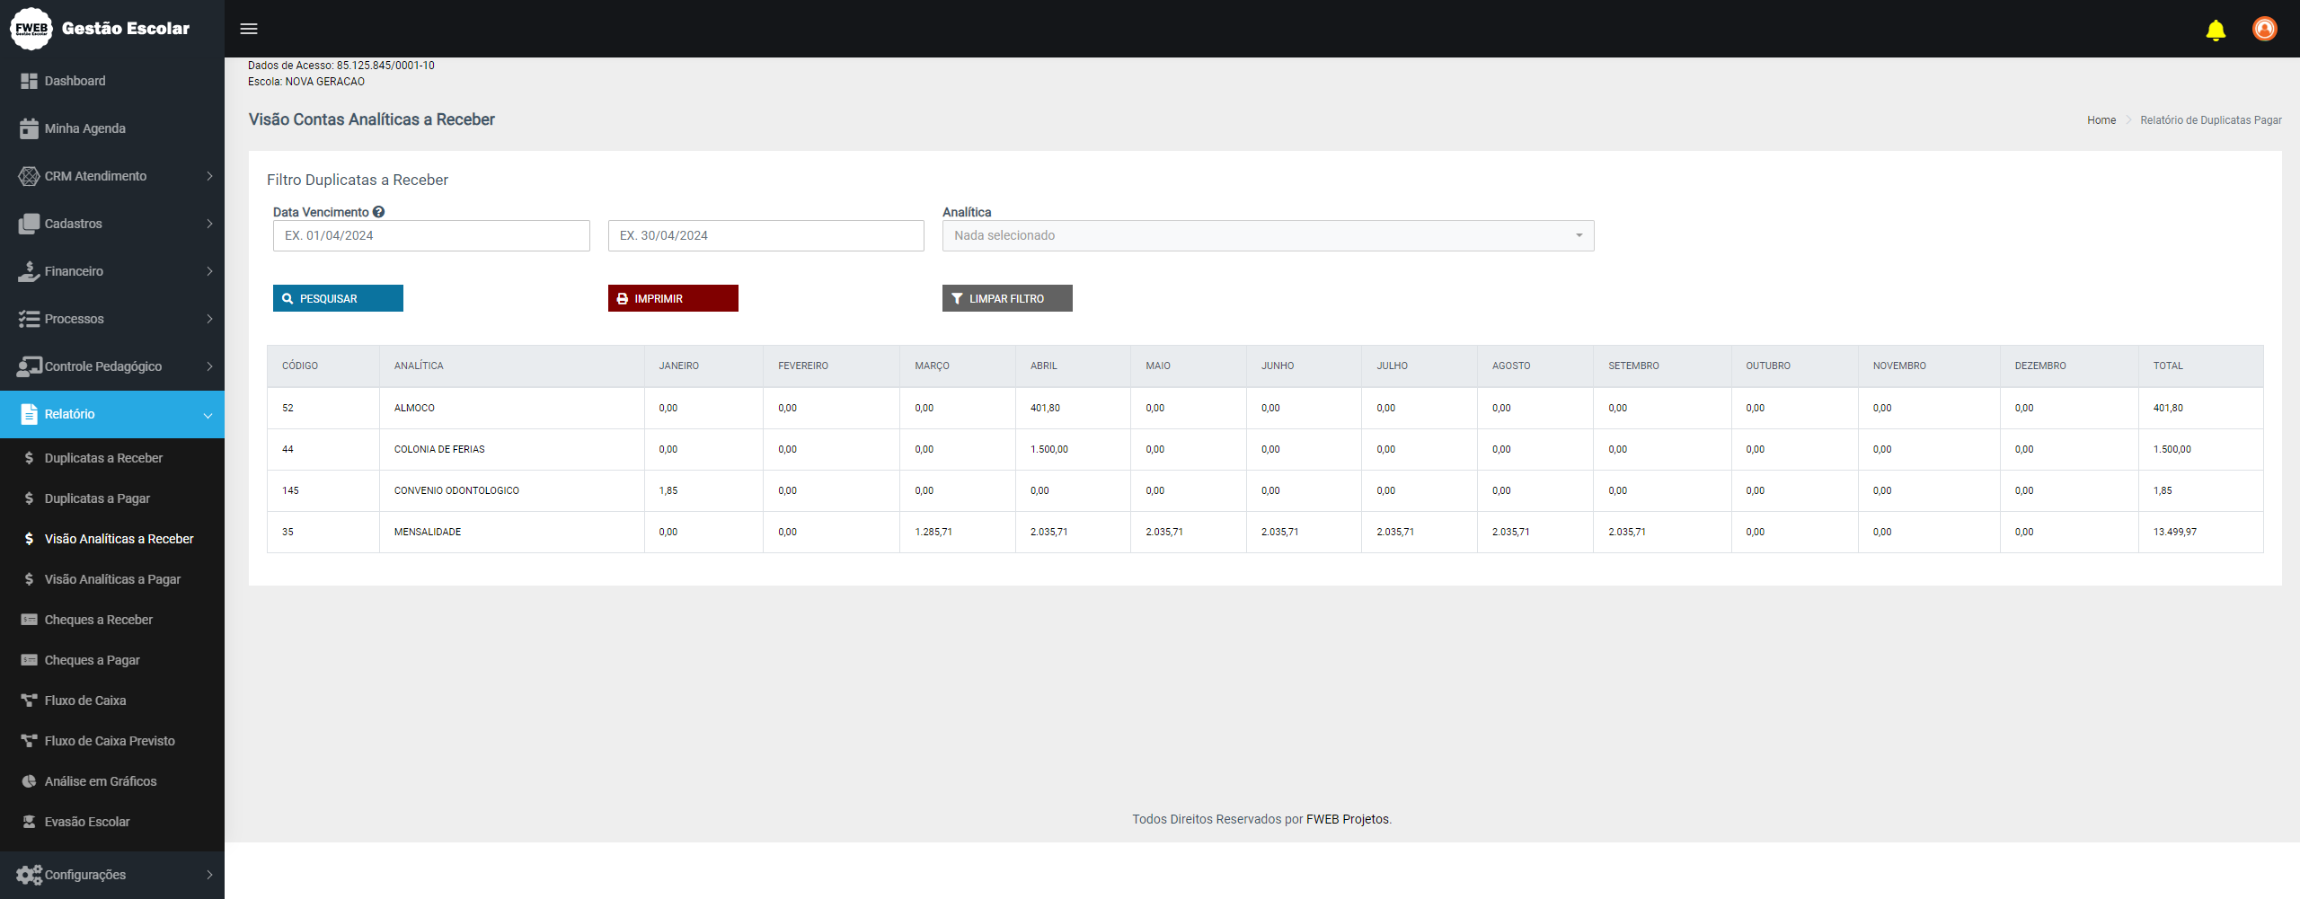The image size is (2300, 899).
Task: Open the user profile avatar
Action: coord(2264,29)
